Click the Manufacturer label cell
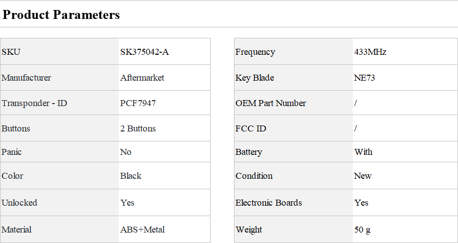 59,78
